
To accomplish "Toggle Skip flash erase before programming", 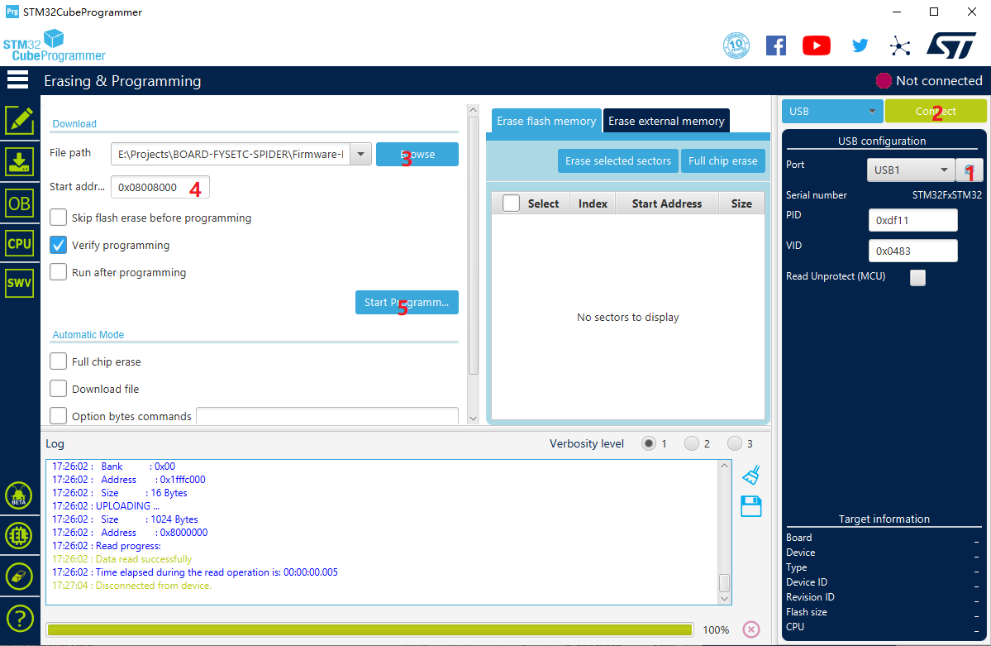I will point(58,218).
